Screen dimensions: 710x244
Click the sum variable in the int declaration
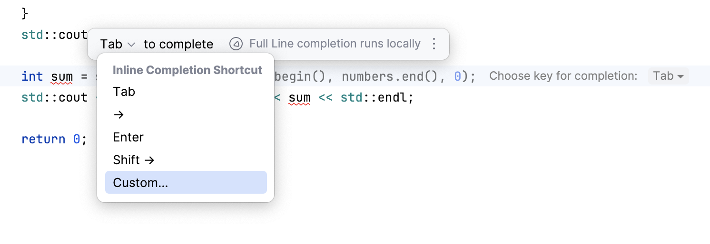62,76
